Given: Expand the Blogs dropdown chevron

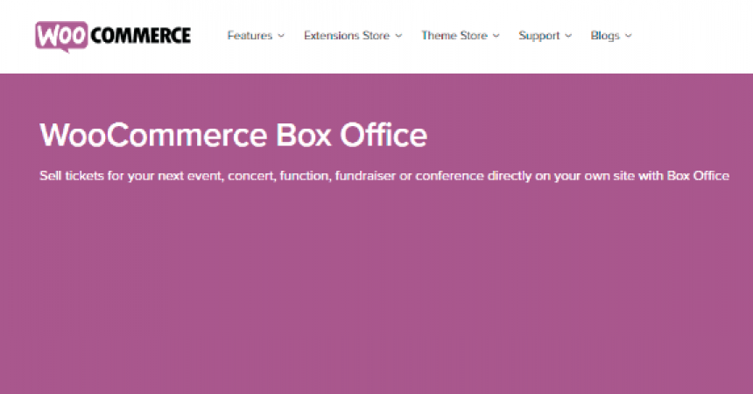Looking at the screenshot, I should [x=629, y=36].
